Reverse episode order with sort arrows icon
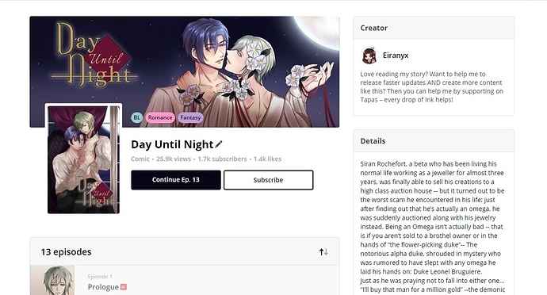 pyautogui.click(x=323, y=251)
